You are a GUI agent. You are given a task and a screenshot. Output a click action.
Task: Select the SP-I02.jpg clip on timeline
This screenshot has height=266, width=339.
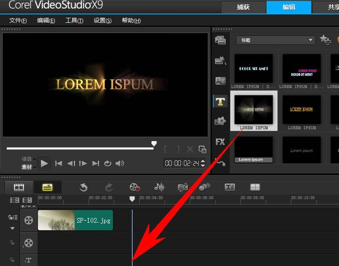(76, 220)
